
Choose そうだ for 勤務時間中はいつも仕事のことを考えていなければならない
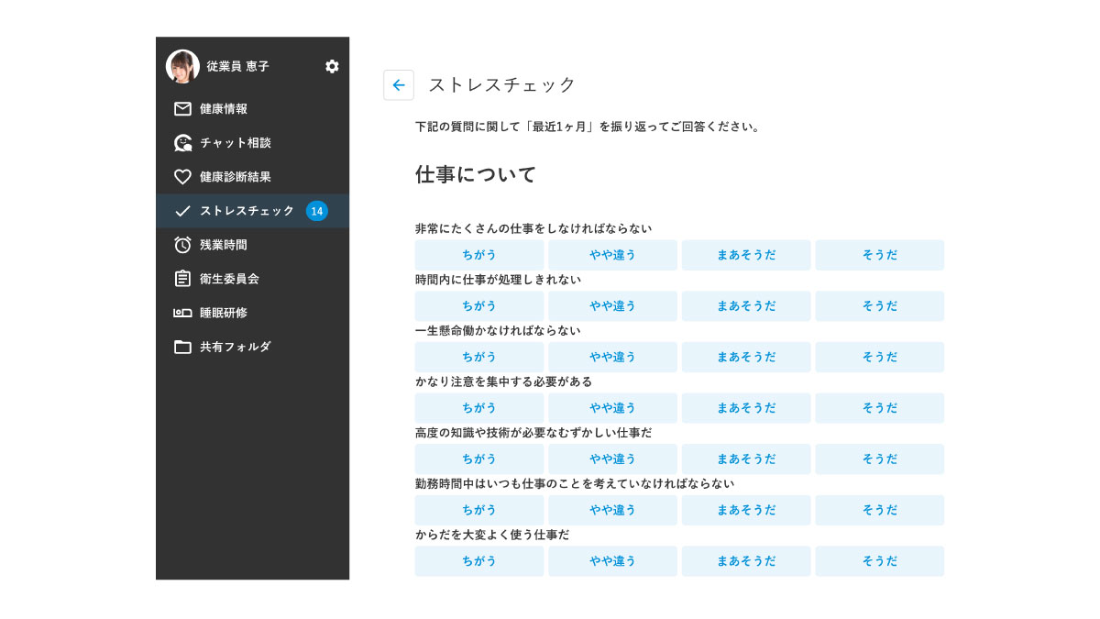click(x=880, y=510)
